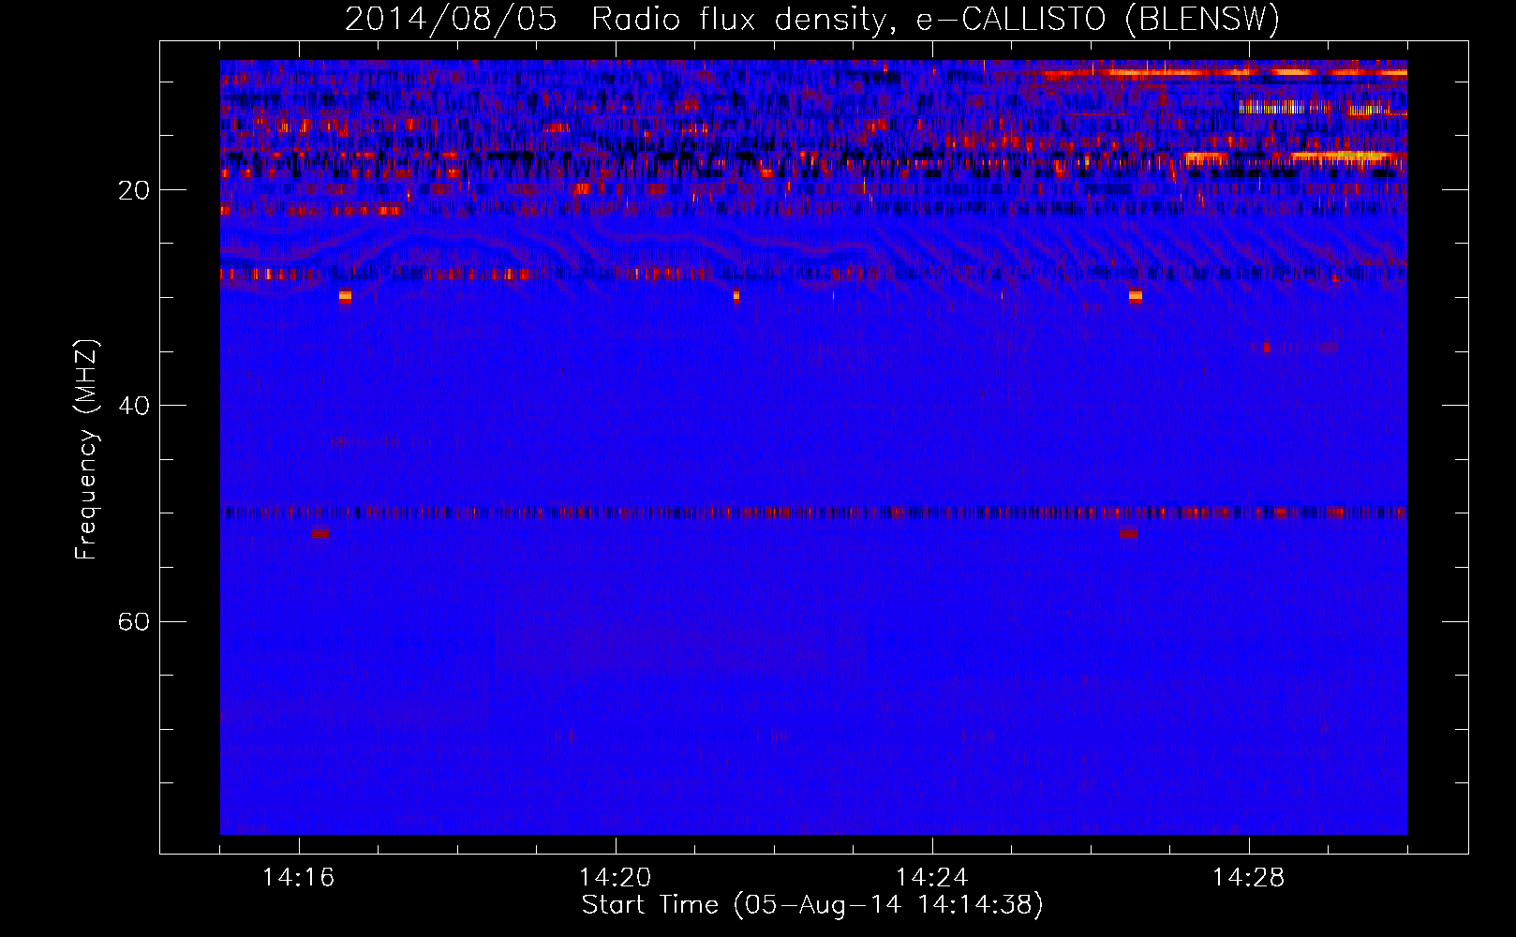Click the 14:28 time axis label
The height and width of the screenshot is (937, 1516).
tap(1248, 878)
